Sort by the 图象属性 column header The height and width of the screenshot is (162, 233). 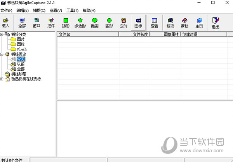tap(165, 34)
